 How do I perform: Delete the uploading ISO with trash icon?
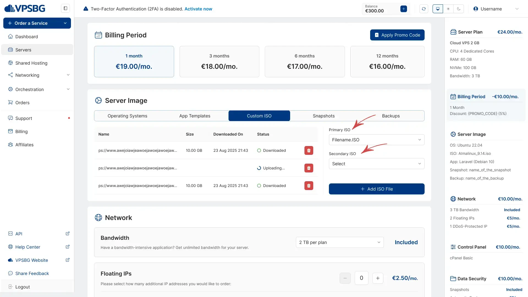309,168
